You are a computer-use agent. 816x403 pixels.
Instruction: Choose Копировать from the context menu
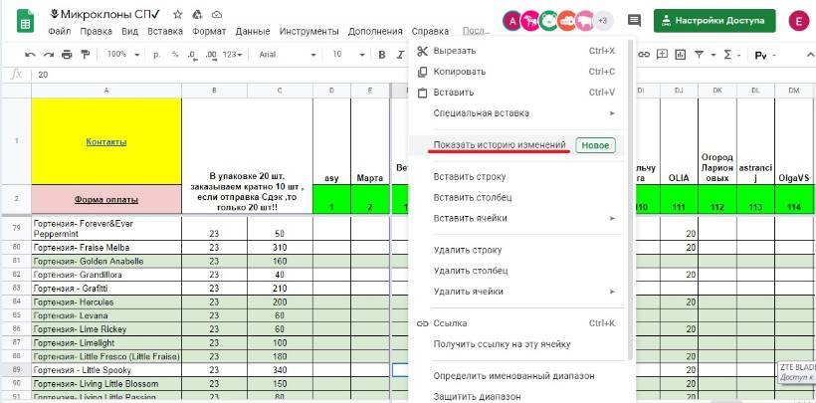tap(460, 72)
